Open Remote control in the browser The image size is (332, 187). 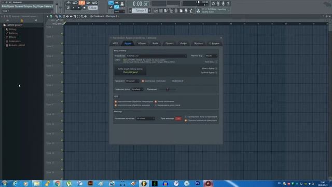click(17, 45)
